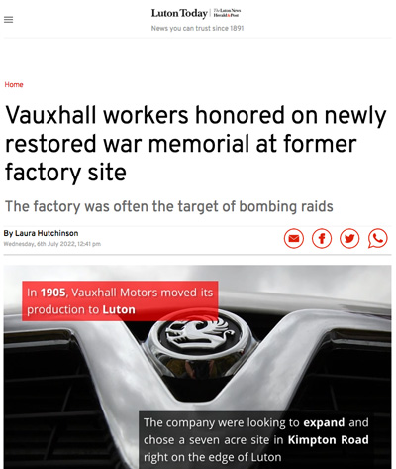Click the Luton News Herald & Post logo
The width and height of the screenshot is (396, 469).
point(227,13)
